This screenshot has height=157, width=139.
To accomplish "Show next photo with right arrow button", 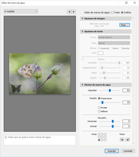I will pos(74,12).
